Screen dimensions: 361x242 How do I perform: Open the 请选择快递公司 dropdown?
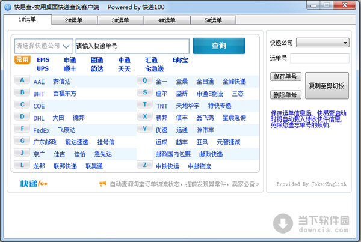point(44,46)
